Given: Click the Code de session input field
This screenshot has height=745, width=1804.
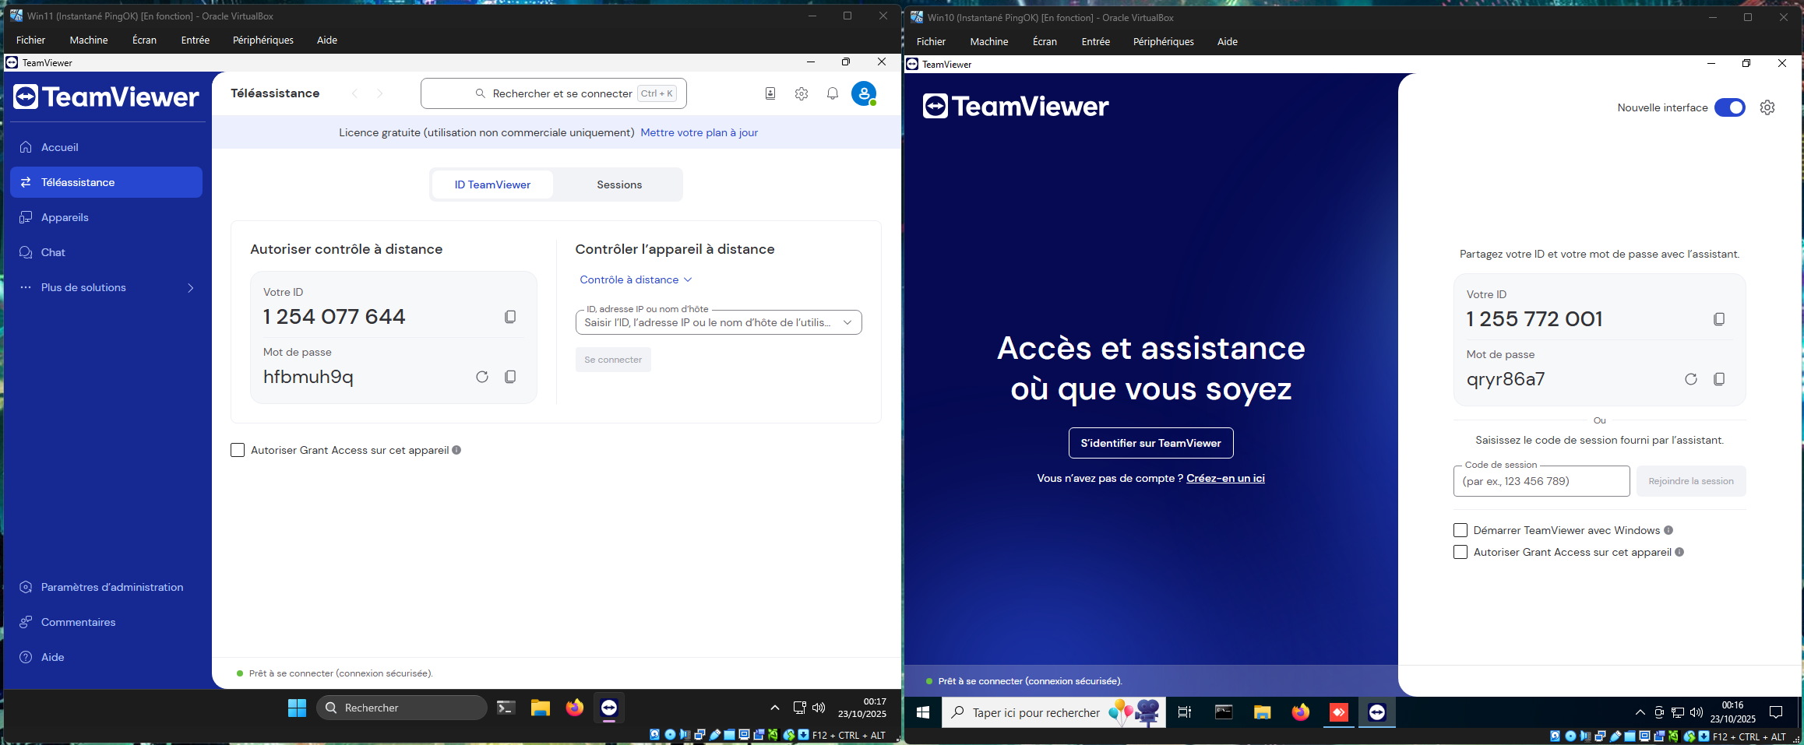Looking at the screenshot, I should click(1541, 481).
